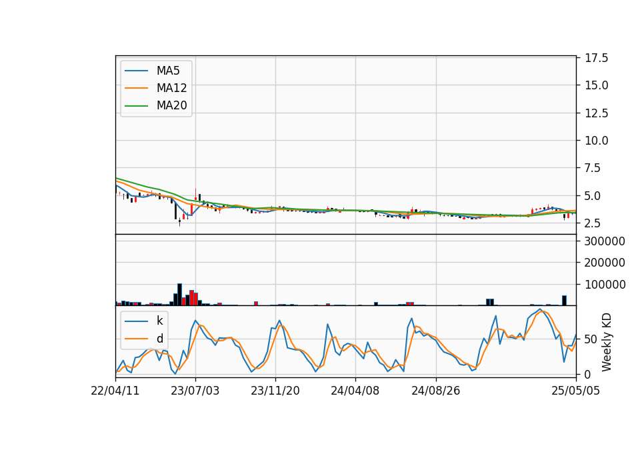Click the MA20 legend label
Screen dimensions: 640x460
171,105
